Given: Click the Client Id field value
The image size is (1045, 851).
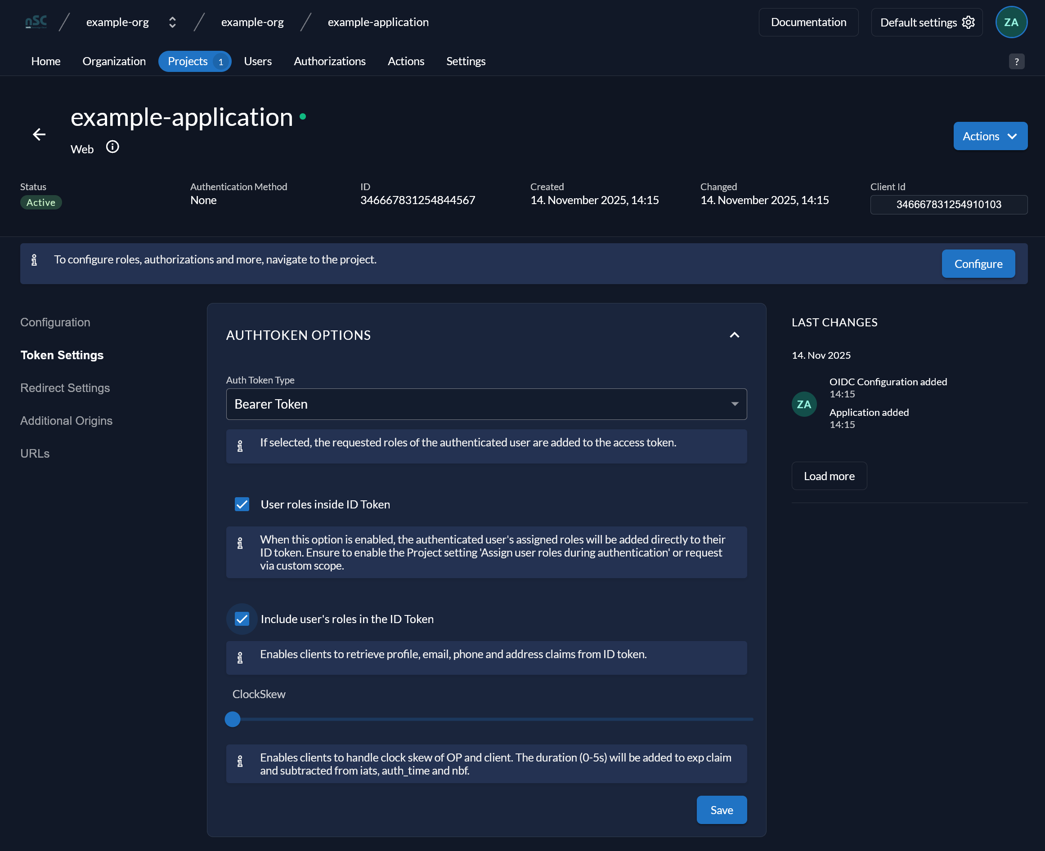Looking at the screenshot, I should click(948, 205).
